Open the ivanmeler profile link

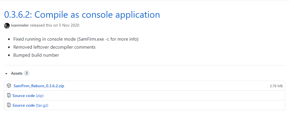[20, 25]
